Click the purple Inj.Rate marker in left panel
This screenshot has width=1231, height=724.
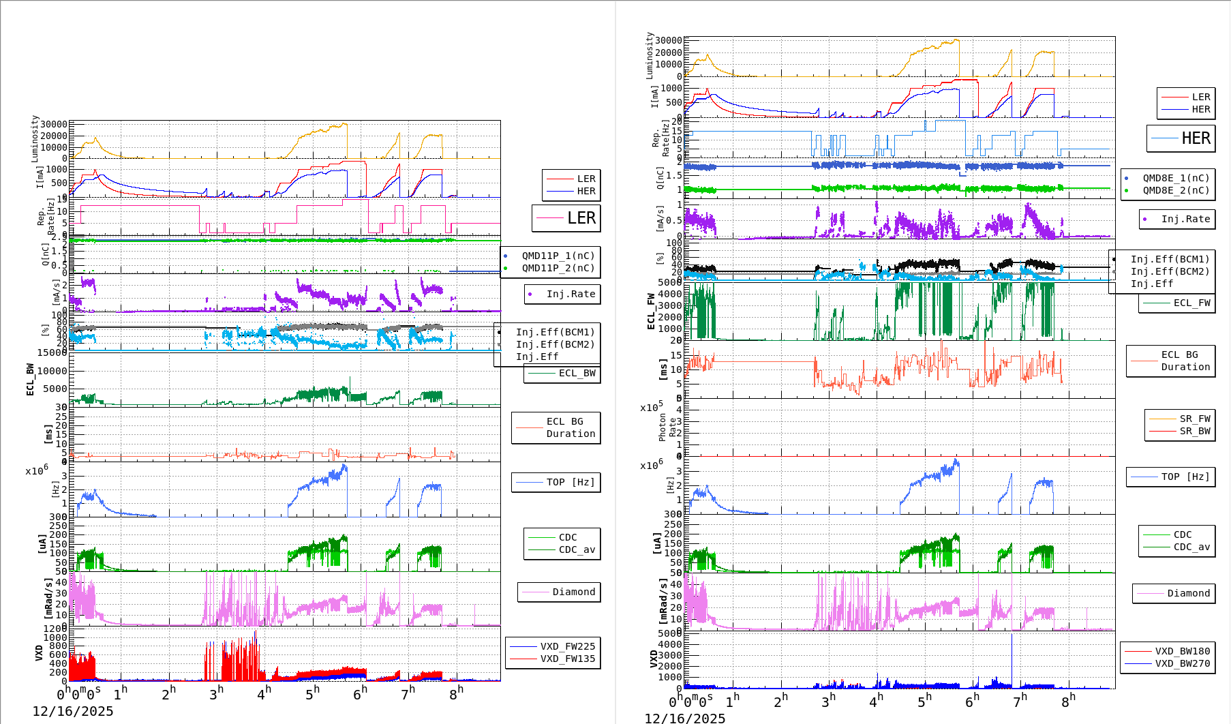click(530, 295)
